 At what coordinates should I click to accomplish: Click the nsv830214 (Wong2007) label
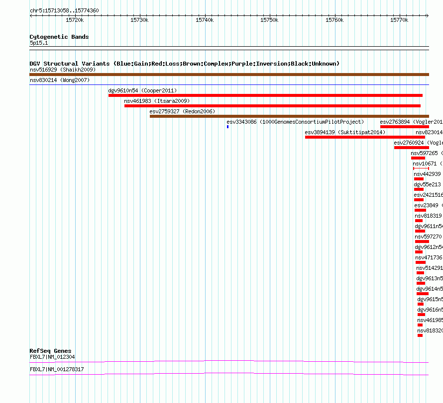[x=60, y=80]
